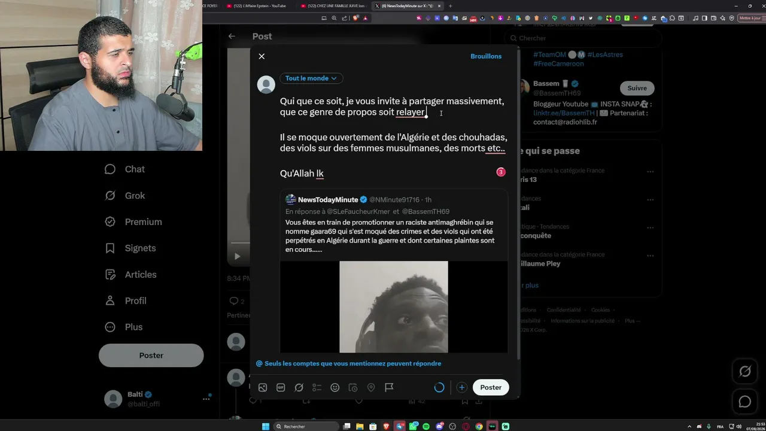Open Grok in the sidebar
This screenshot has width=766, height=431.
125,196
